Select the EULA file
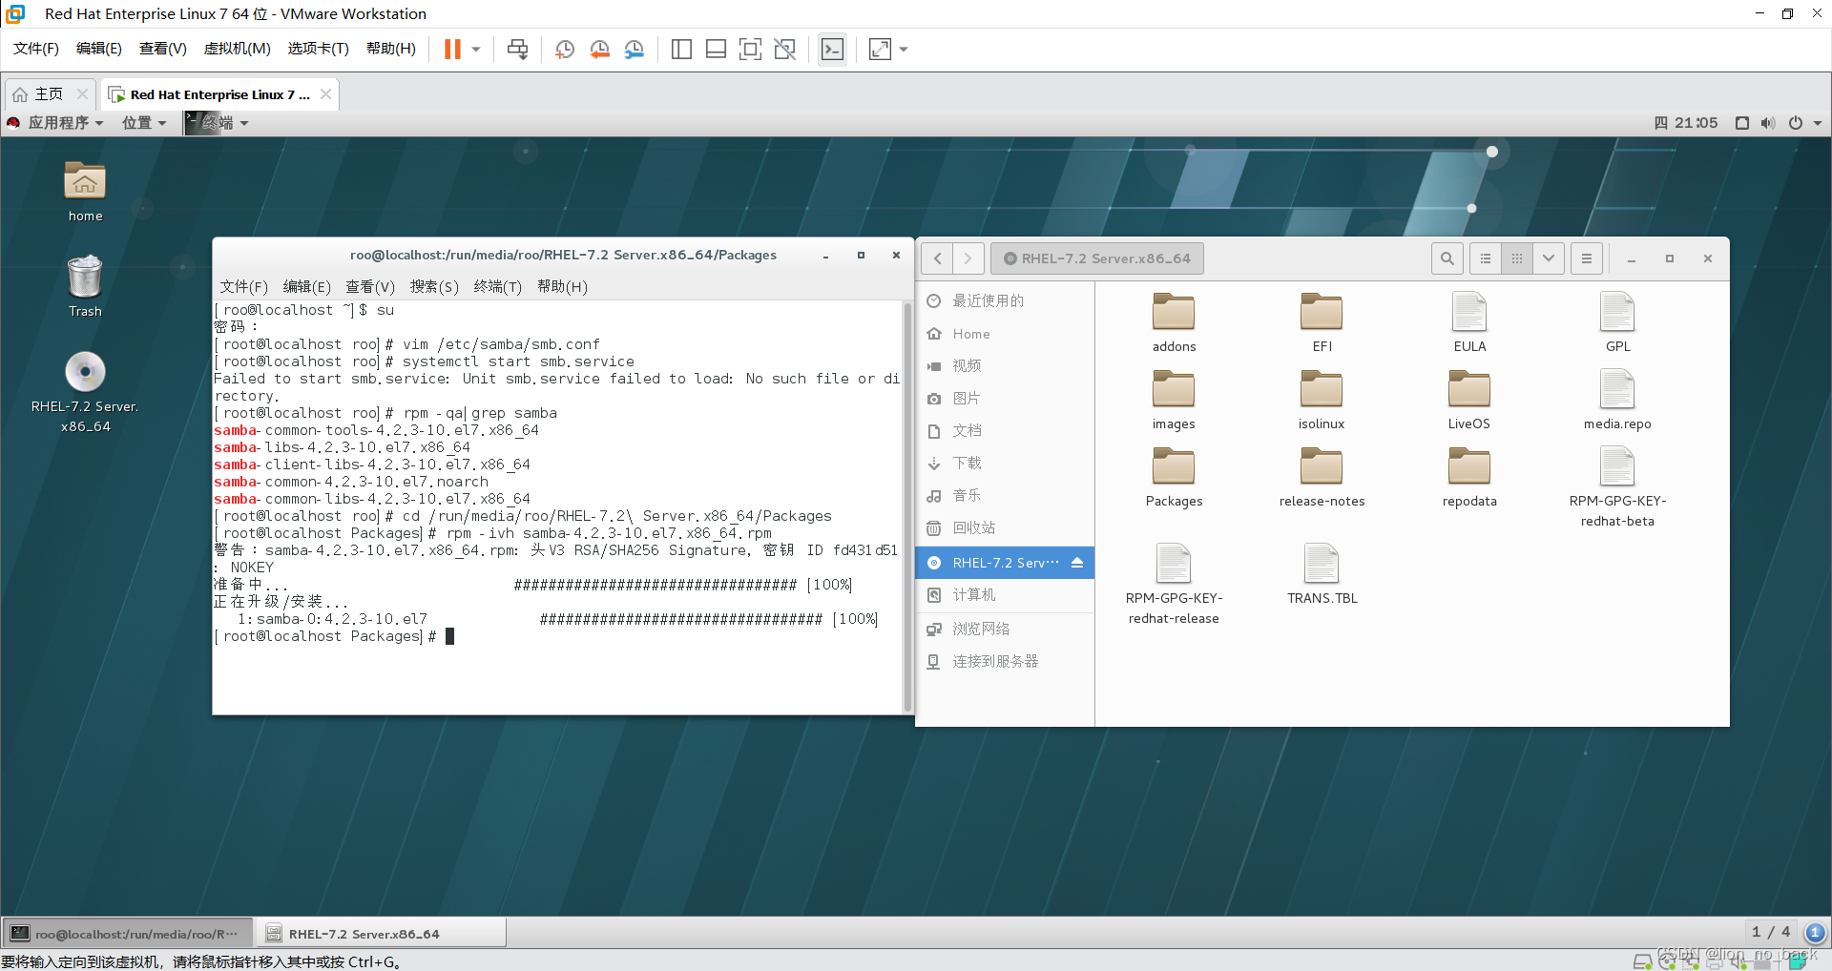Screen dimensions: 1832x971 pos(1469,323)
